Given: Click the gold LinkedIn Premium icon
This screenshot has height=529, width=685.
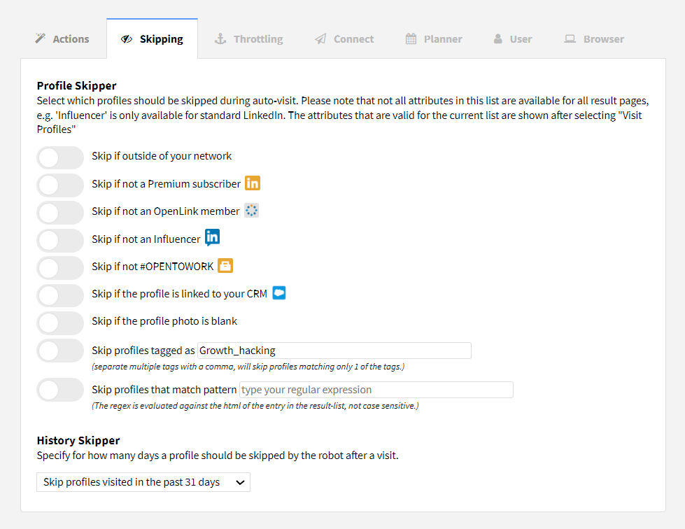Looking at the screenshot, I should [252, 183].
